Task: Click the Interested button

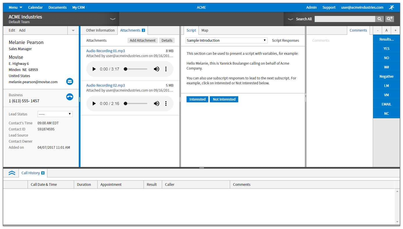Action: [198, 99]
